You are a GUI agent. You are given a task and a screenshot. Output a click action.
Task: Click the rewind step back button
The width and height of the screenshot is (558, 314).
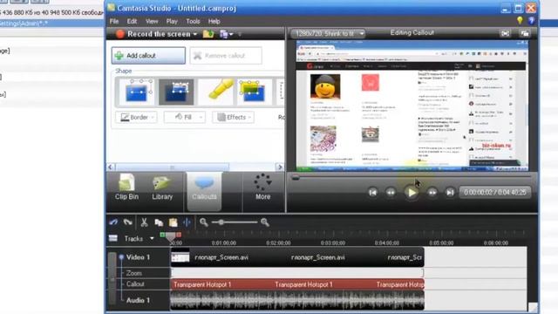391,193
